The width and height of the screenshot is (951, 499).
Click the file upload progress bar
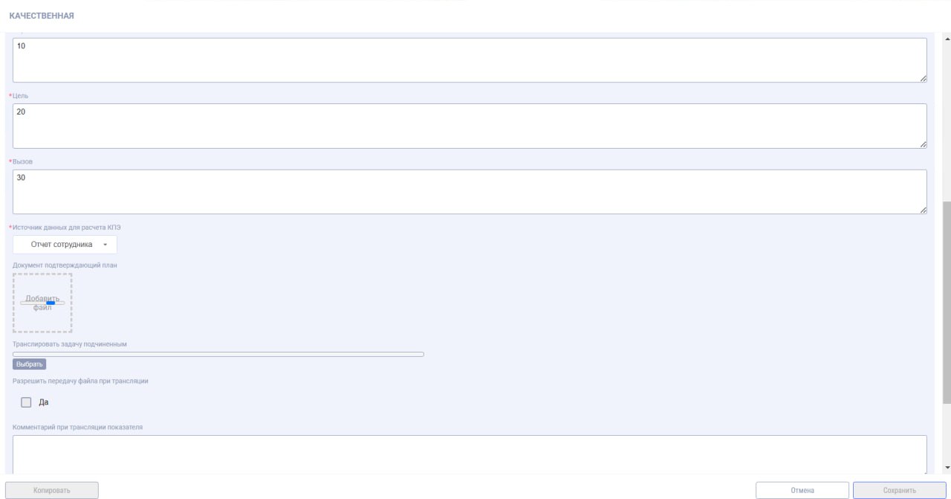click(42, 303)
